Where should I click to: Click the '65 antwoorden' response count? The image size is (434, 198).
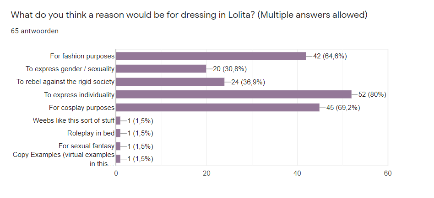pyautogui.click(x=34, y=31)
